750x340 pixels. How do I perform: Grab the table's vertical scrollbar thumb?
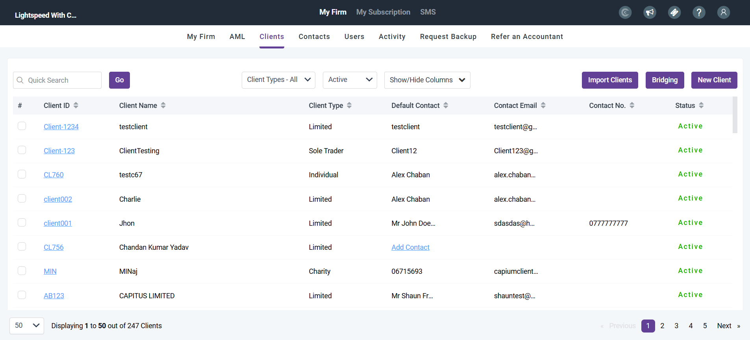[x=735, y=115]
